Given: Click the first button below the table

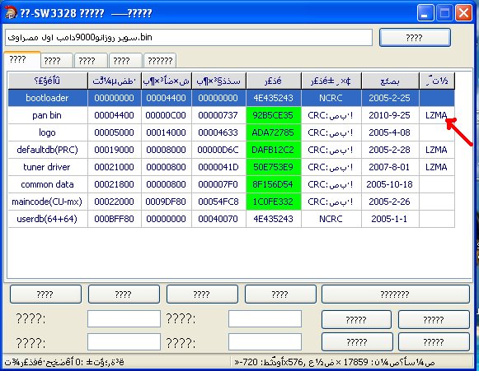Looking at the screenshot, I should tap(45, 294).
